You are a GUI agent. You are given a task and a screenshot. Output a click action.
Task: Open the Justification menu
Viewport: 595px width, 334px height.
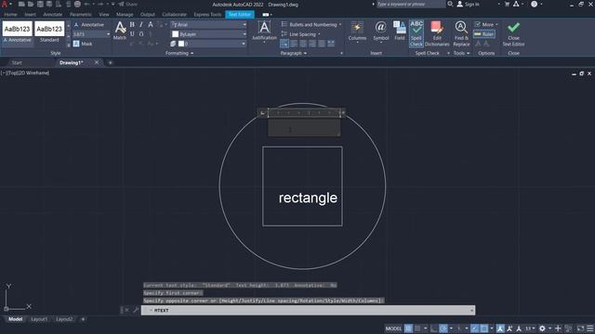click(264, 32)
